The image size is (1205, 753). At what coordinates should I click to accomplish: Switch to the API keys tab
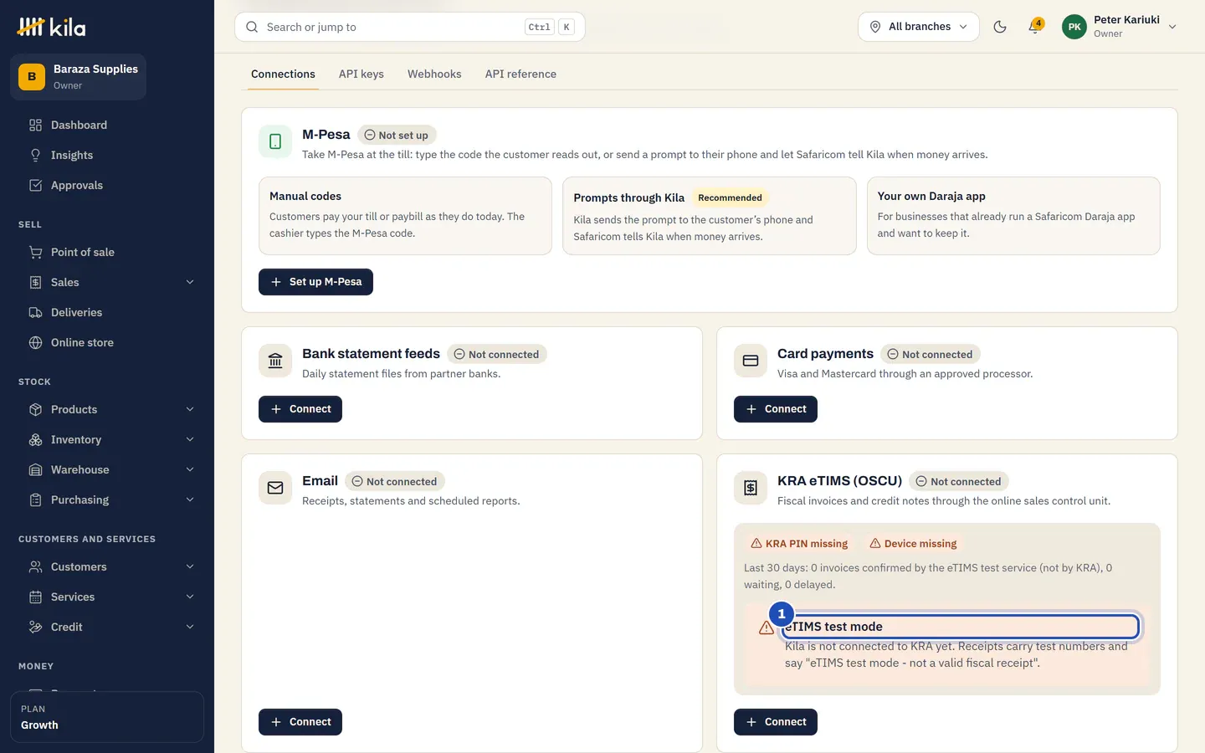click(x=361, y=74)
